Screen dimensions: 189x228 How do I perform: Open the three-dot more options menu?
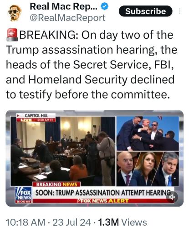[x=180, y=11]
